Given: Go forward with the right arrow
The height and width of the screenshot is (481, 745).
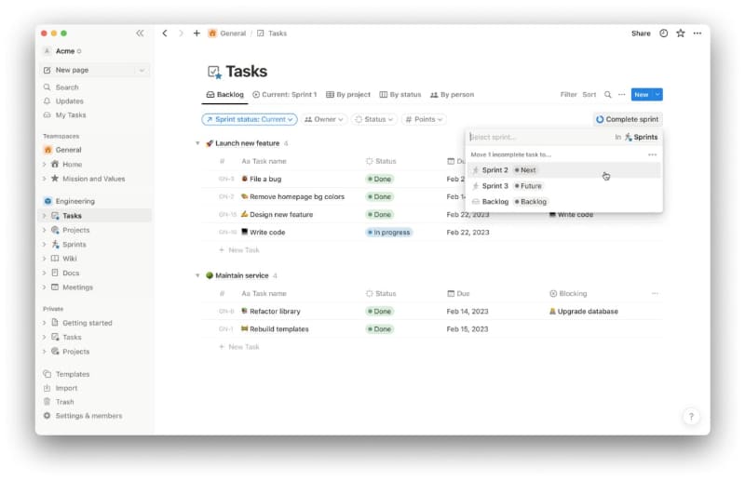Looking at the screenshot, I should 181,33.
